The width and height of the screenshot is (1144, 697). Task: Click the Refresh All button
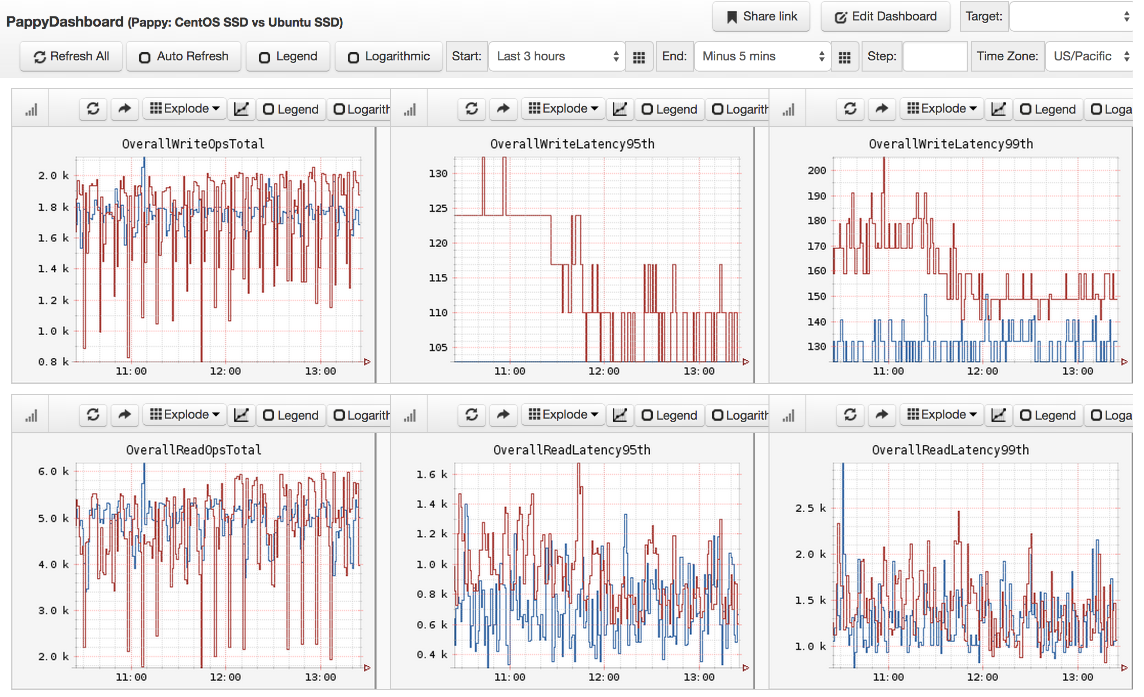point(71,56)
